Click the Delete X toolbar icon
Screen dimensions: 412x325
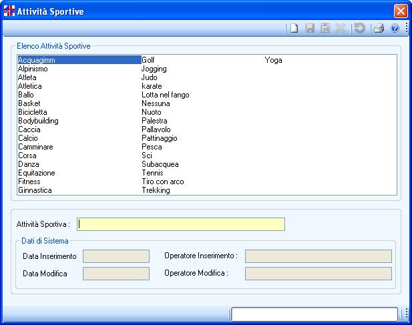pyautogui.click(x=341, y=29)
